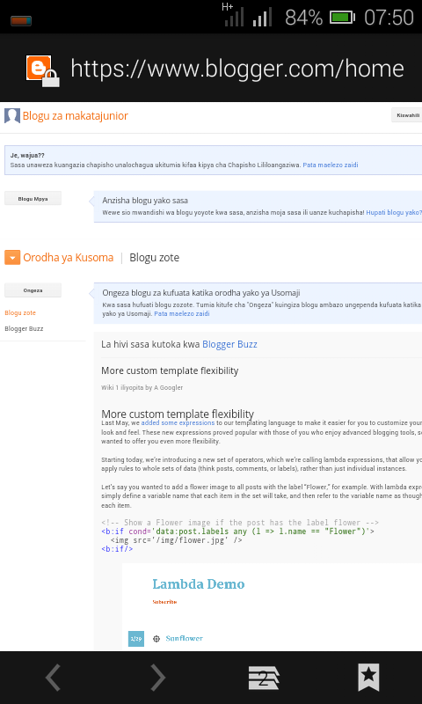Tap the Blogger favicon with lock
This screenshot has height=704, width=422.
click(42, 71)
